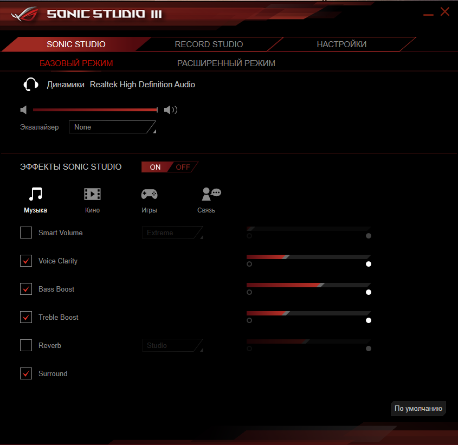The height and width of the screenshot is (445, 458).
Task: Click the Reverb maximum dot
Action: 369,349
